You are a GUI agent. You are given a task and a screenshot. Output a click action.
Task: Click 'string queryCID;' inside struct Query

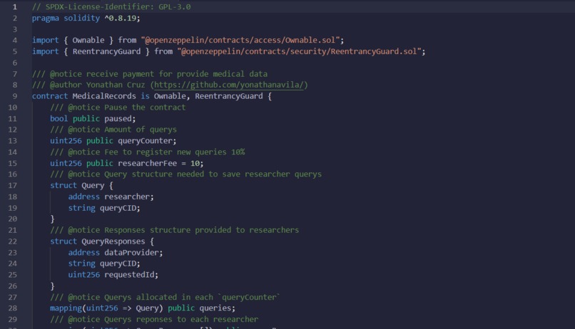104,208
